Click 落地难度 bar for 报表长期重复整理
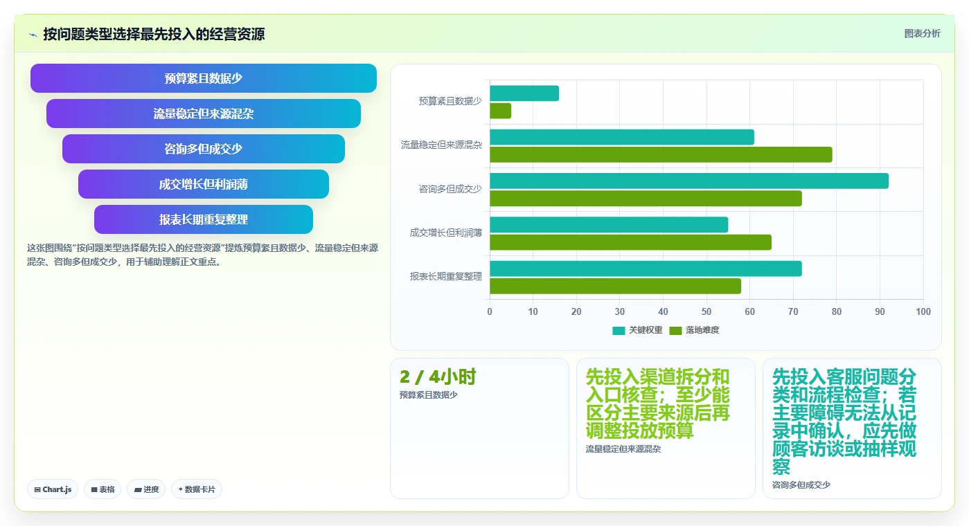The width and height of the screenshot is (969, 526). coord(615,286)
